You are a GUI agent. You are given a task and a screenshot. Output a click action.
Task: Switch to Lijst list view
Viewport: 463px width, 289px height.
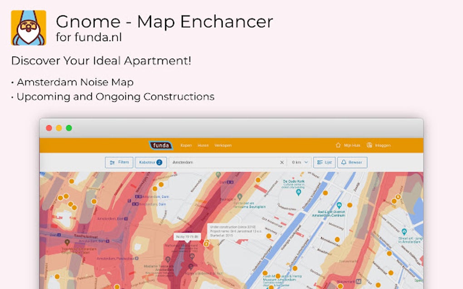coord(324,162)
